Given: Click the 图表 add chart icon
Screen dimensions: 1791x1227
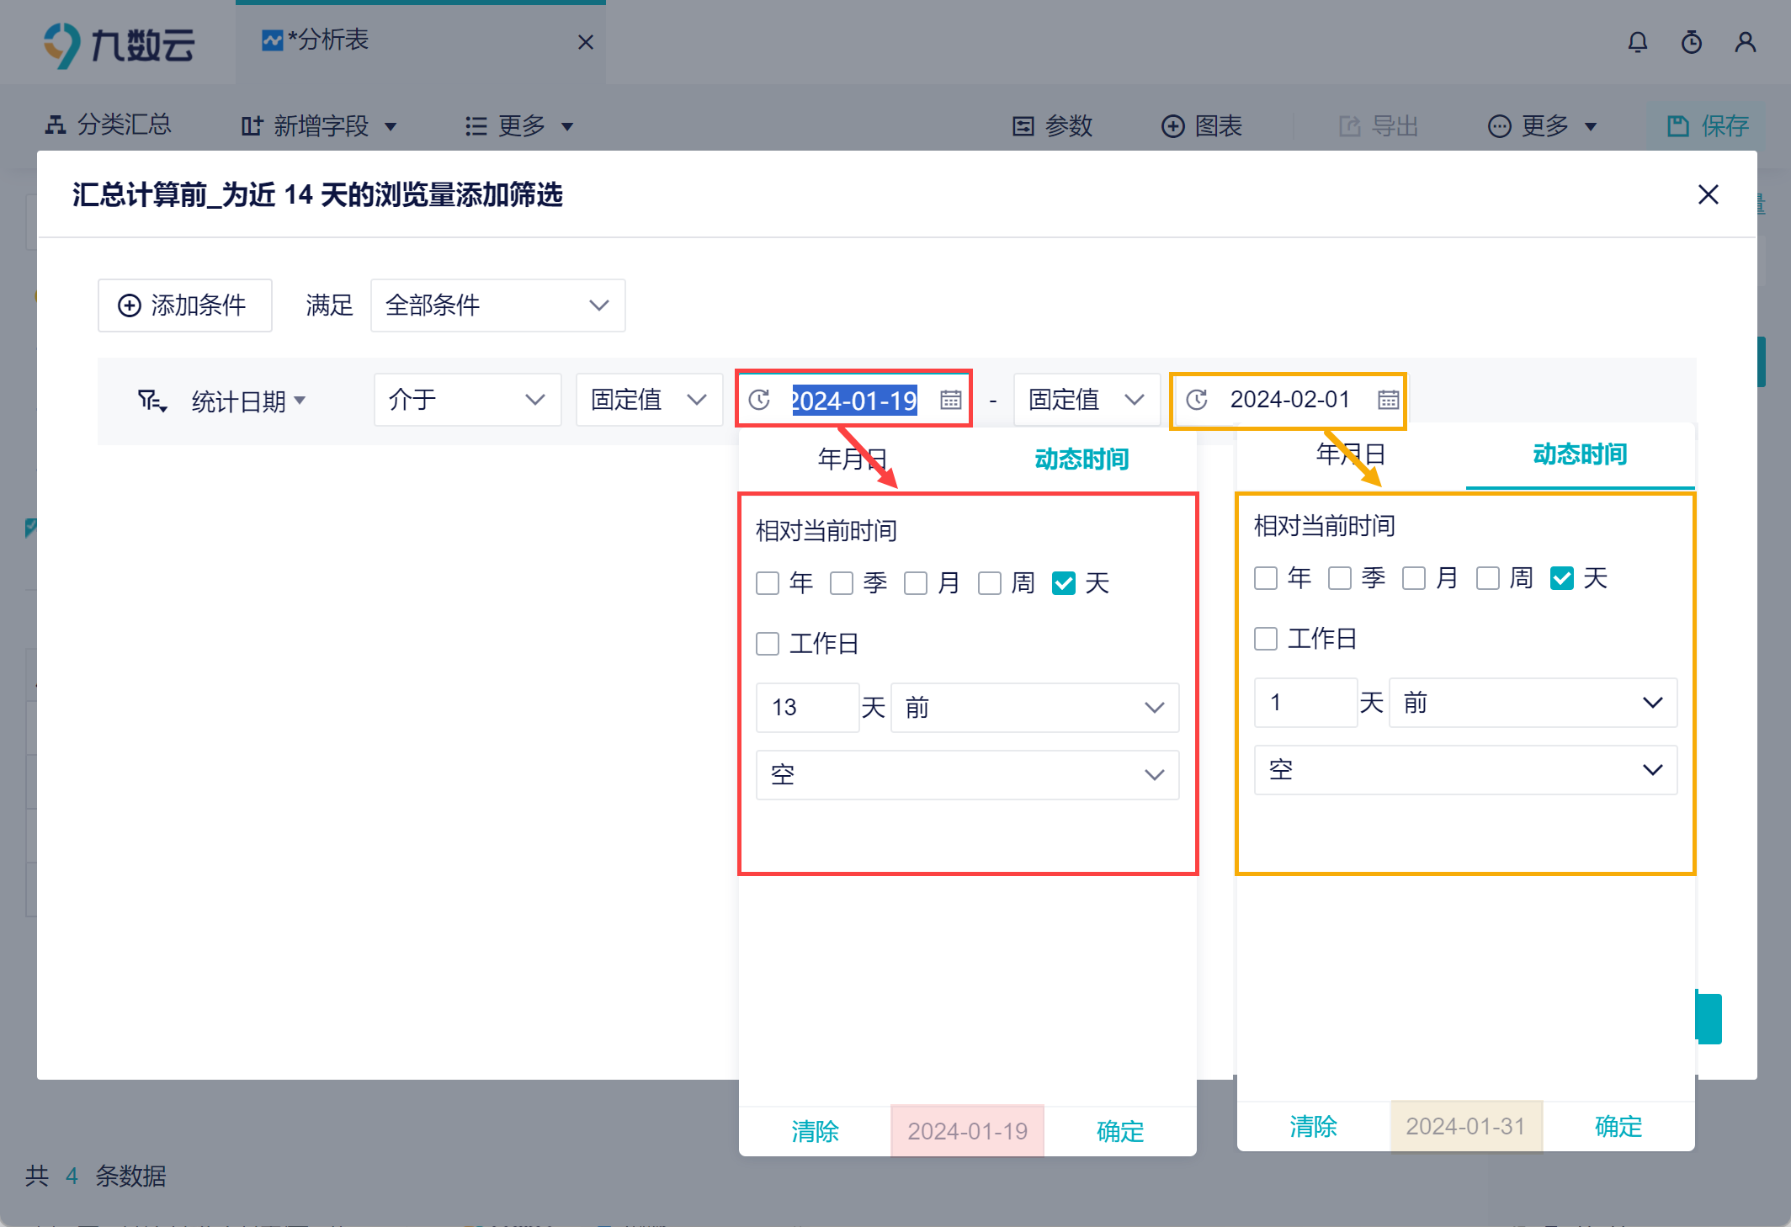Looking at the screenshot, I should [1172, 126].
